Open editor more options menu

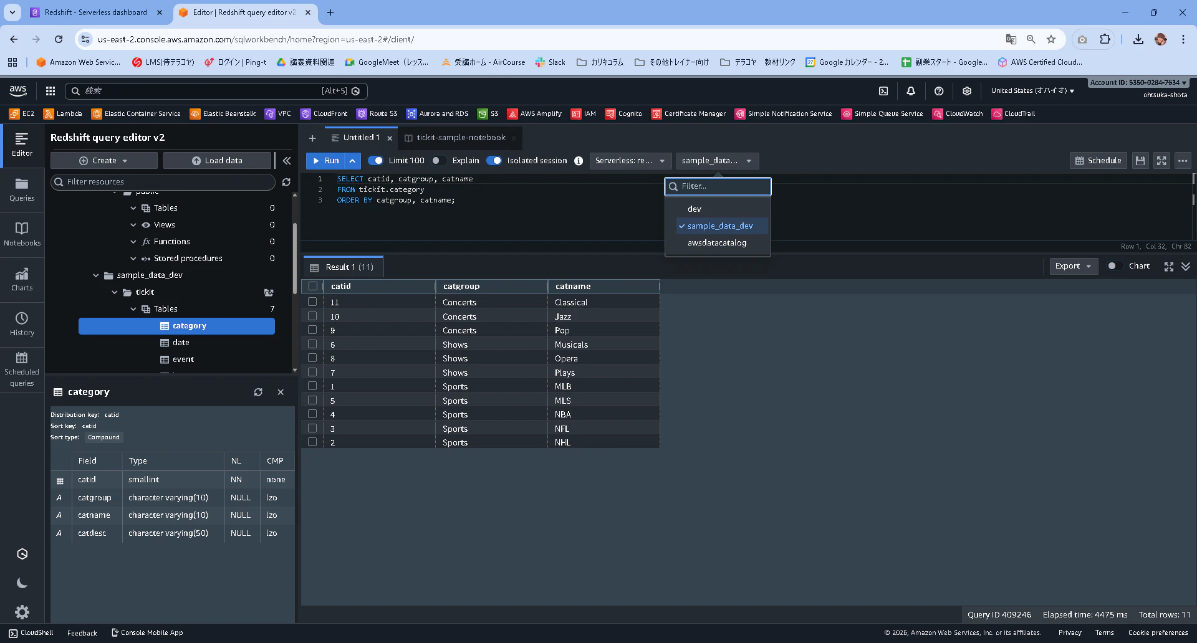[1183, 161]
